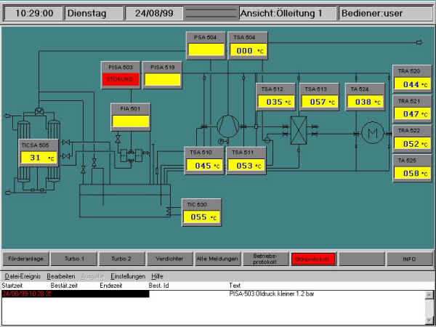436x327 pixels.
Task: Click the Best. Id column header
Action: (158, 286)
